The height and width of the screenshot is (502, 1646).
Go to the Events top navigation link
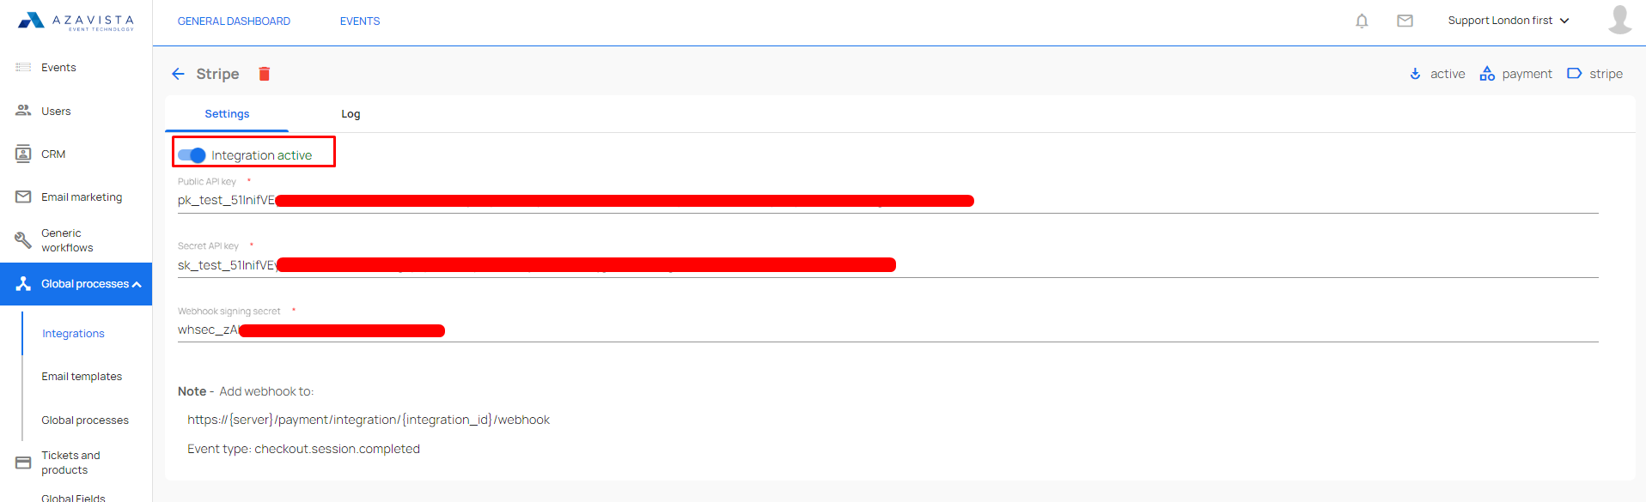pyautogui.click(x=360, y=21)
